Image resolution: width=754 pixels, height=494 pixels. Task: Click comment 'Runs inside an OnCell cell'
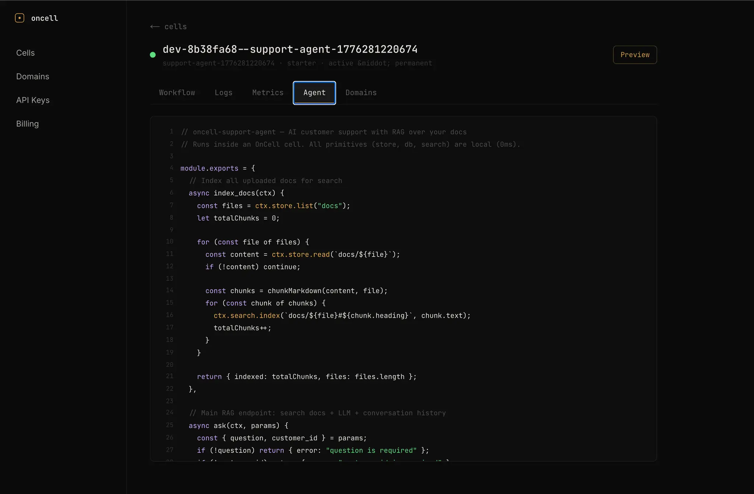click(x=350, y=145)
